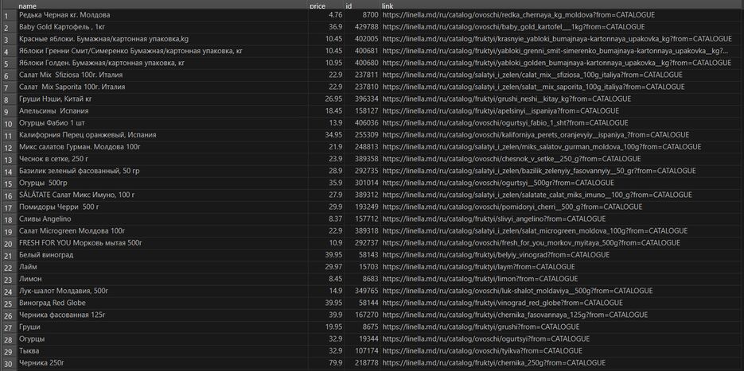The height and width of the screenshot is (371, 744).
Task: Select row number 1 header
Action: coord(8,15)
